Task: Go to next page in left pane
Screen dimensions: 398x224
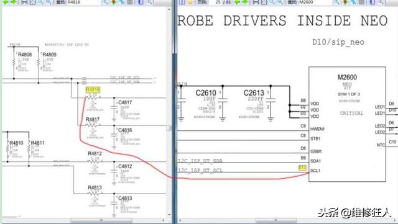Action: pyautogui.click(x=14, y=2)
